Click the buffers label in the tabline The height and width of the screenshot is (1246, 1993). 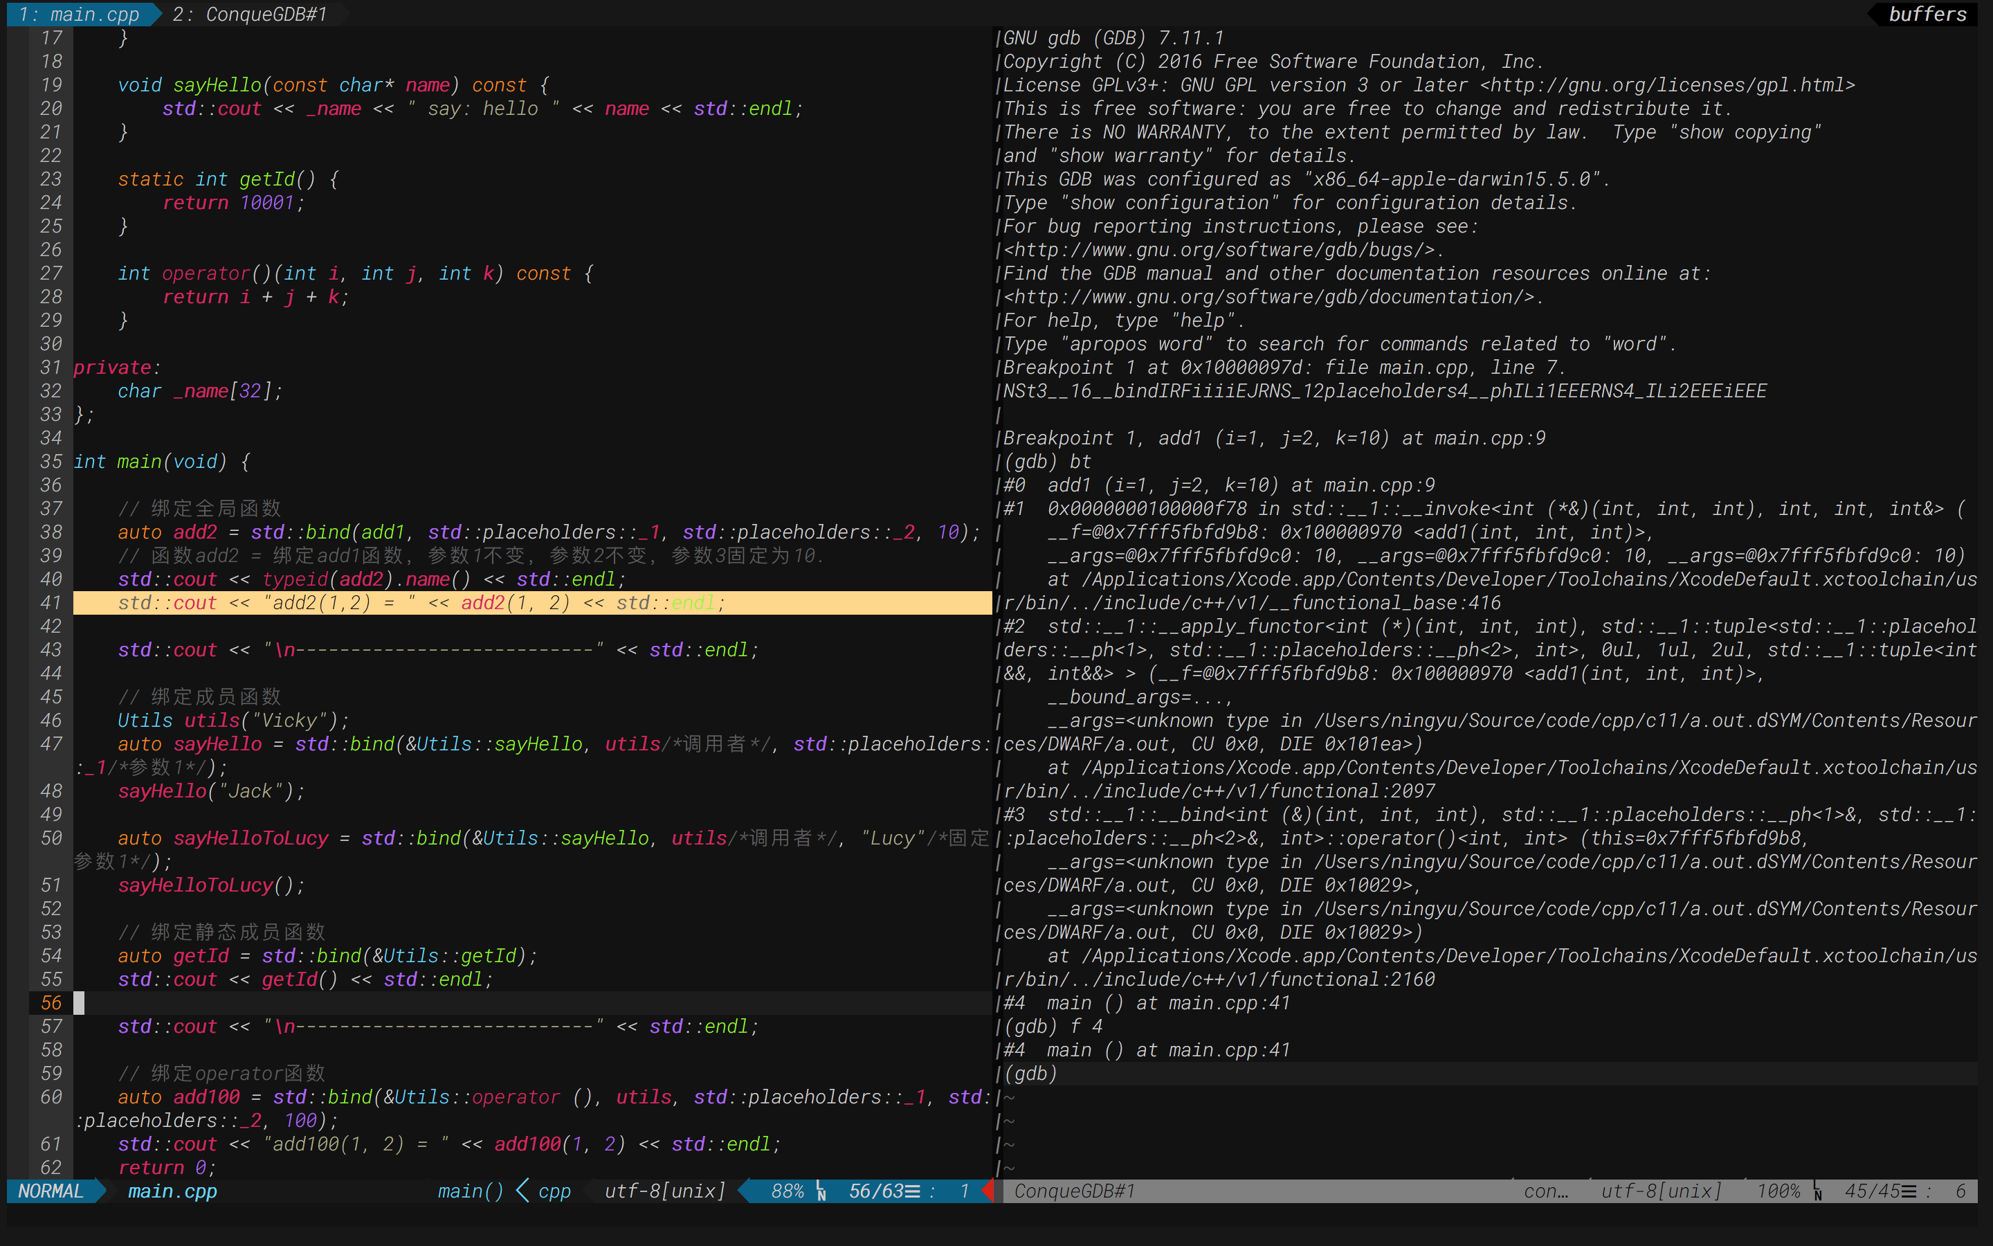coord(1927,14)
